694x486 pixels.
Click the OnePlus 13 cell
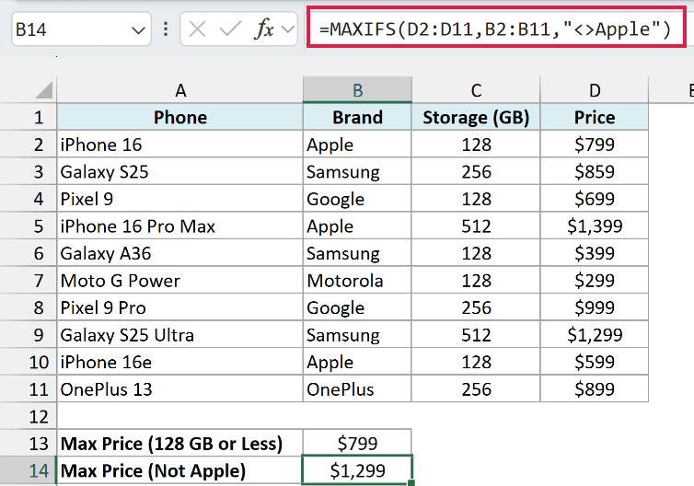180,389
